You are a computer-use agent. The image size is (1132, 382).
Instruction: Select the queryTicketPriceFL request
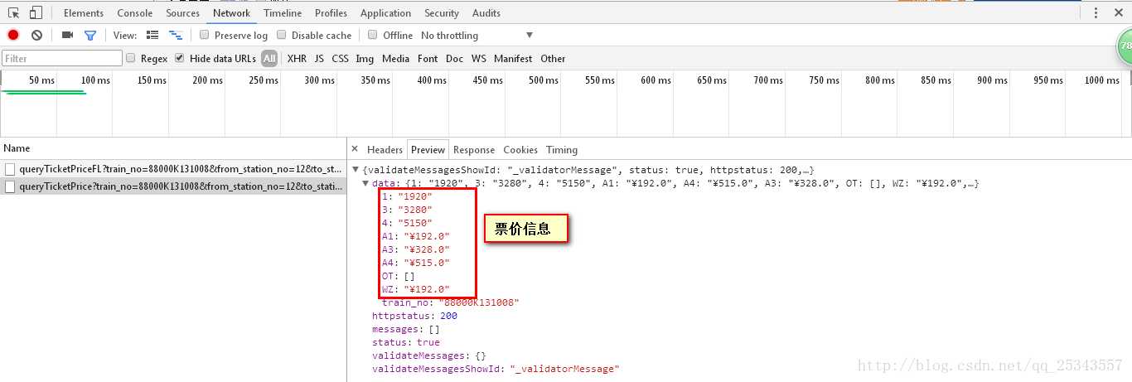pyautogui.click(x=174, y=168)
